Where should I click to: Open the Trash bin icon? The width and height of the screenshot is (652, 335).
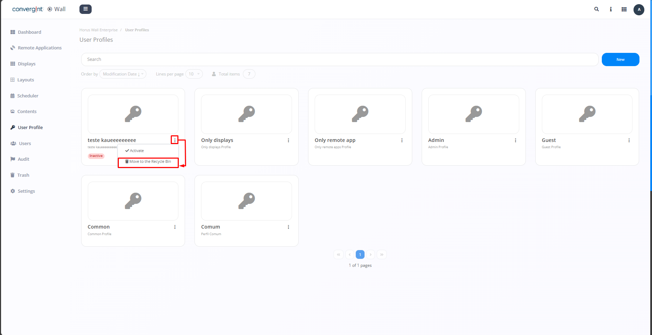pyautogui.click(x=13, y=175)
